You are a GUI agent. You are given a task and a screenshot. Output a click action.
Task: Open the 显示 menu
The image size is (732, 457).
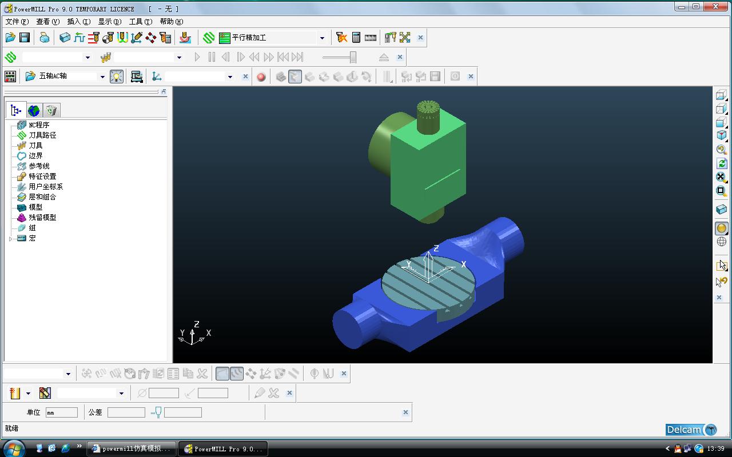tap(109, 22)
